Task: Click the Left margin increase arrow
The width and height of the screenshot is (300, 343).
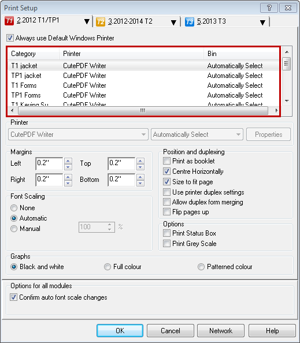Action: point(68,161)
